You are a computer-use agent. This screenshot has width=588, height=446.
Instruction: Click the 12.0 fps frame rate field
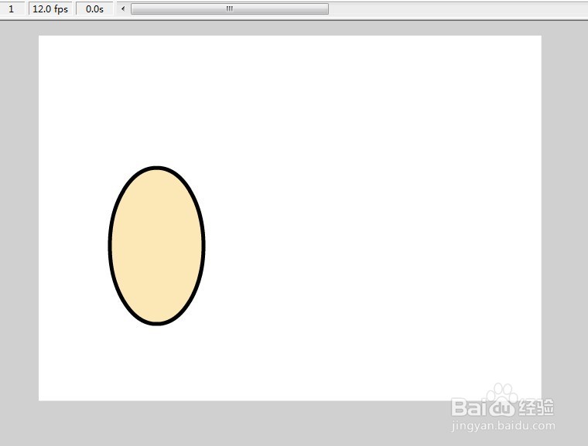click(x=50, y=9)
